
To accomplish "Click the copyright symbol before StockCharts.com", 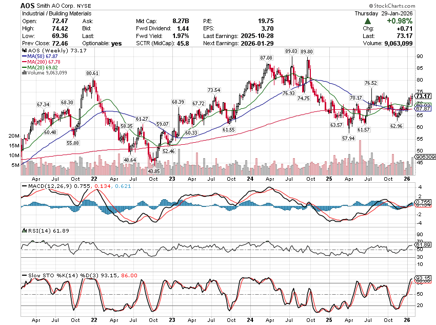I will click(390, 5).
